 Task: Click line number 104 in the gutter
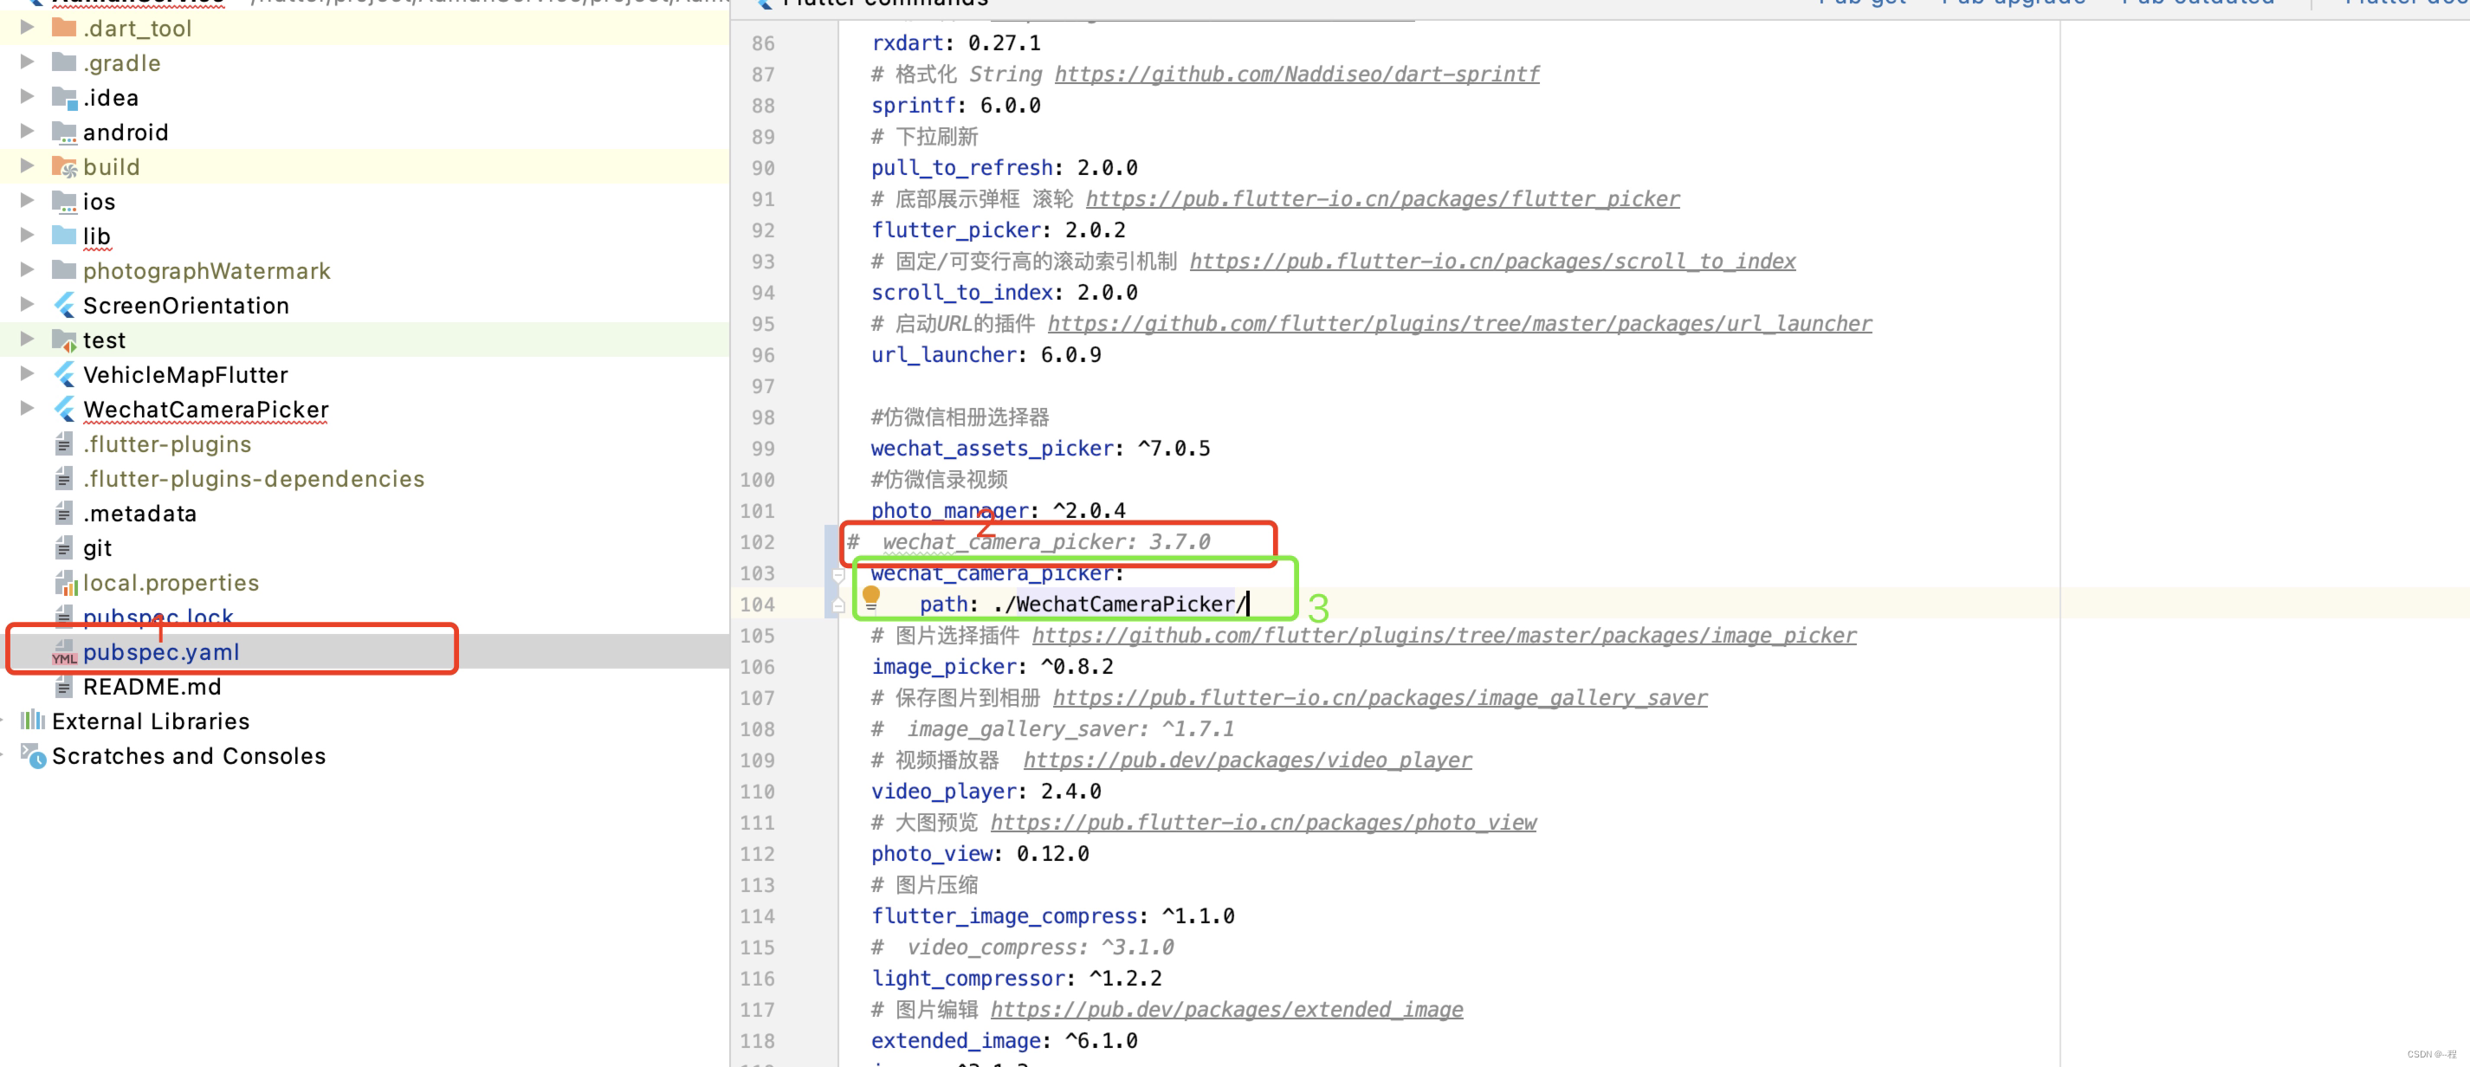coord(757,604)
